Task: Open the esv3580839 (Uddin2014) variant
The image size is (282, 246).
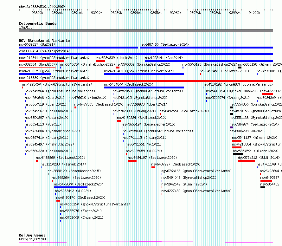Action: (x=117, y=58)
